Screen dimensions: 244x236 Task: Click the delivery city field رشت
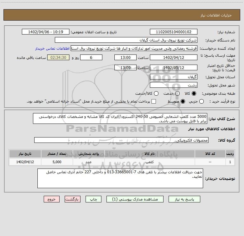(x=174, y=85)
